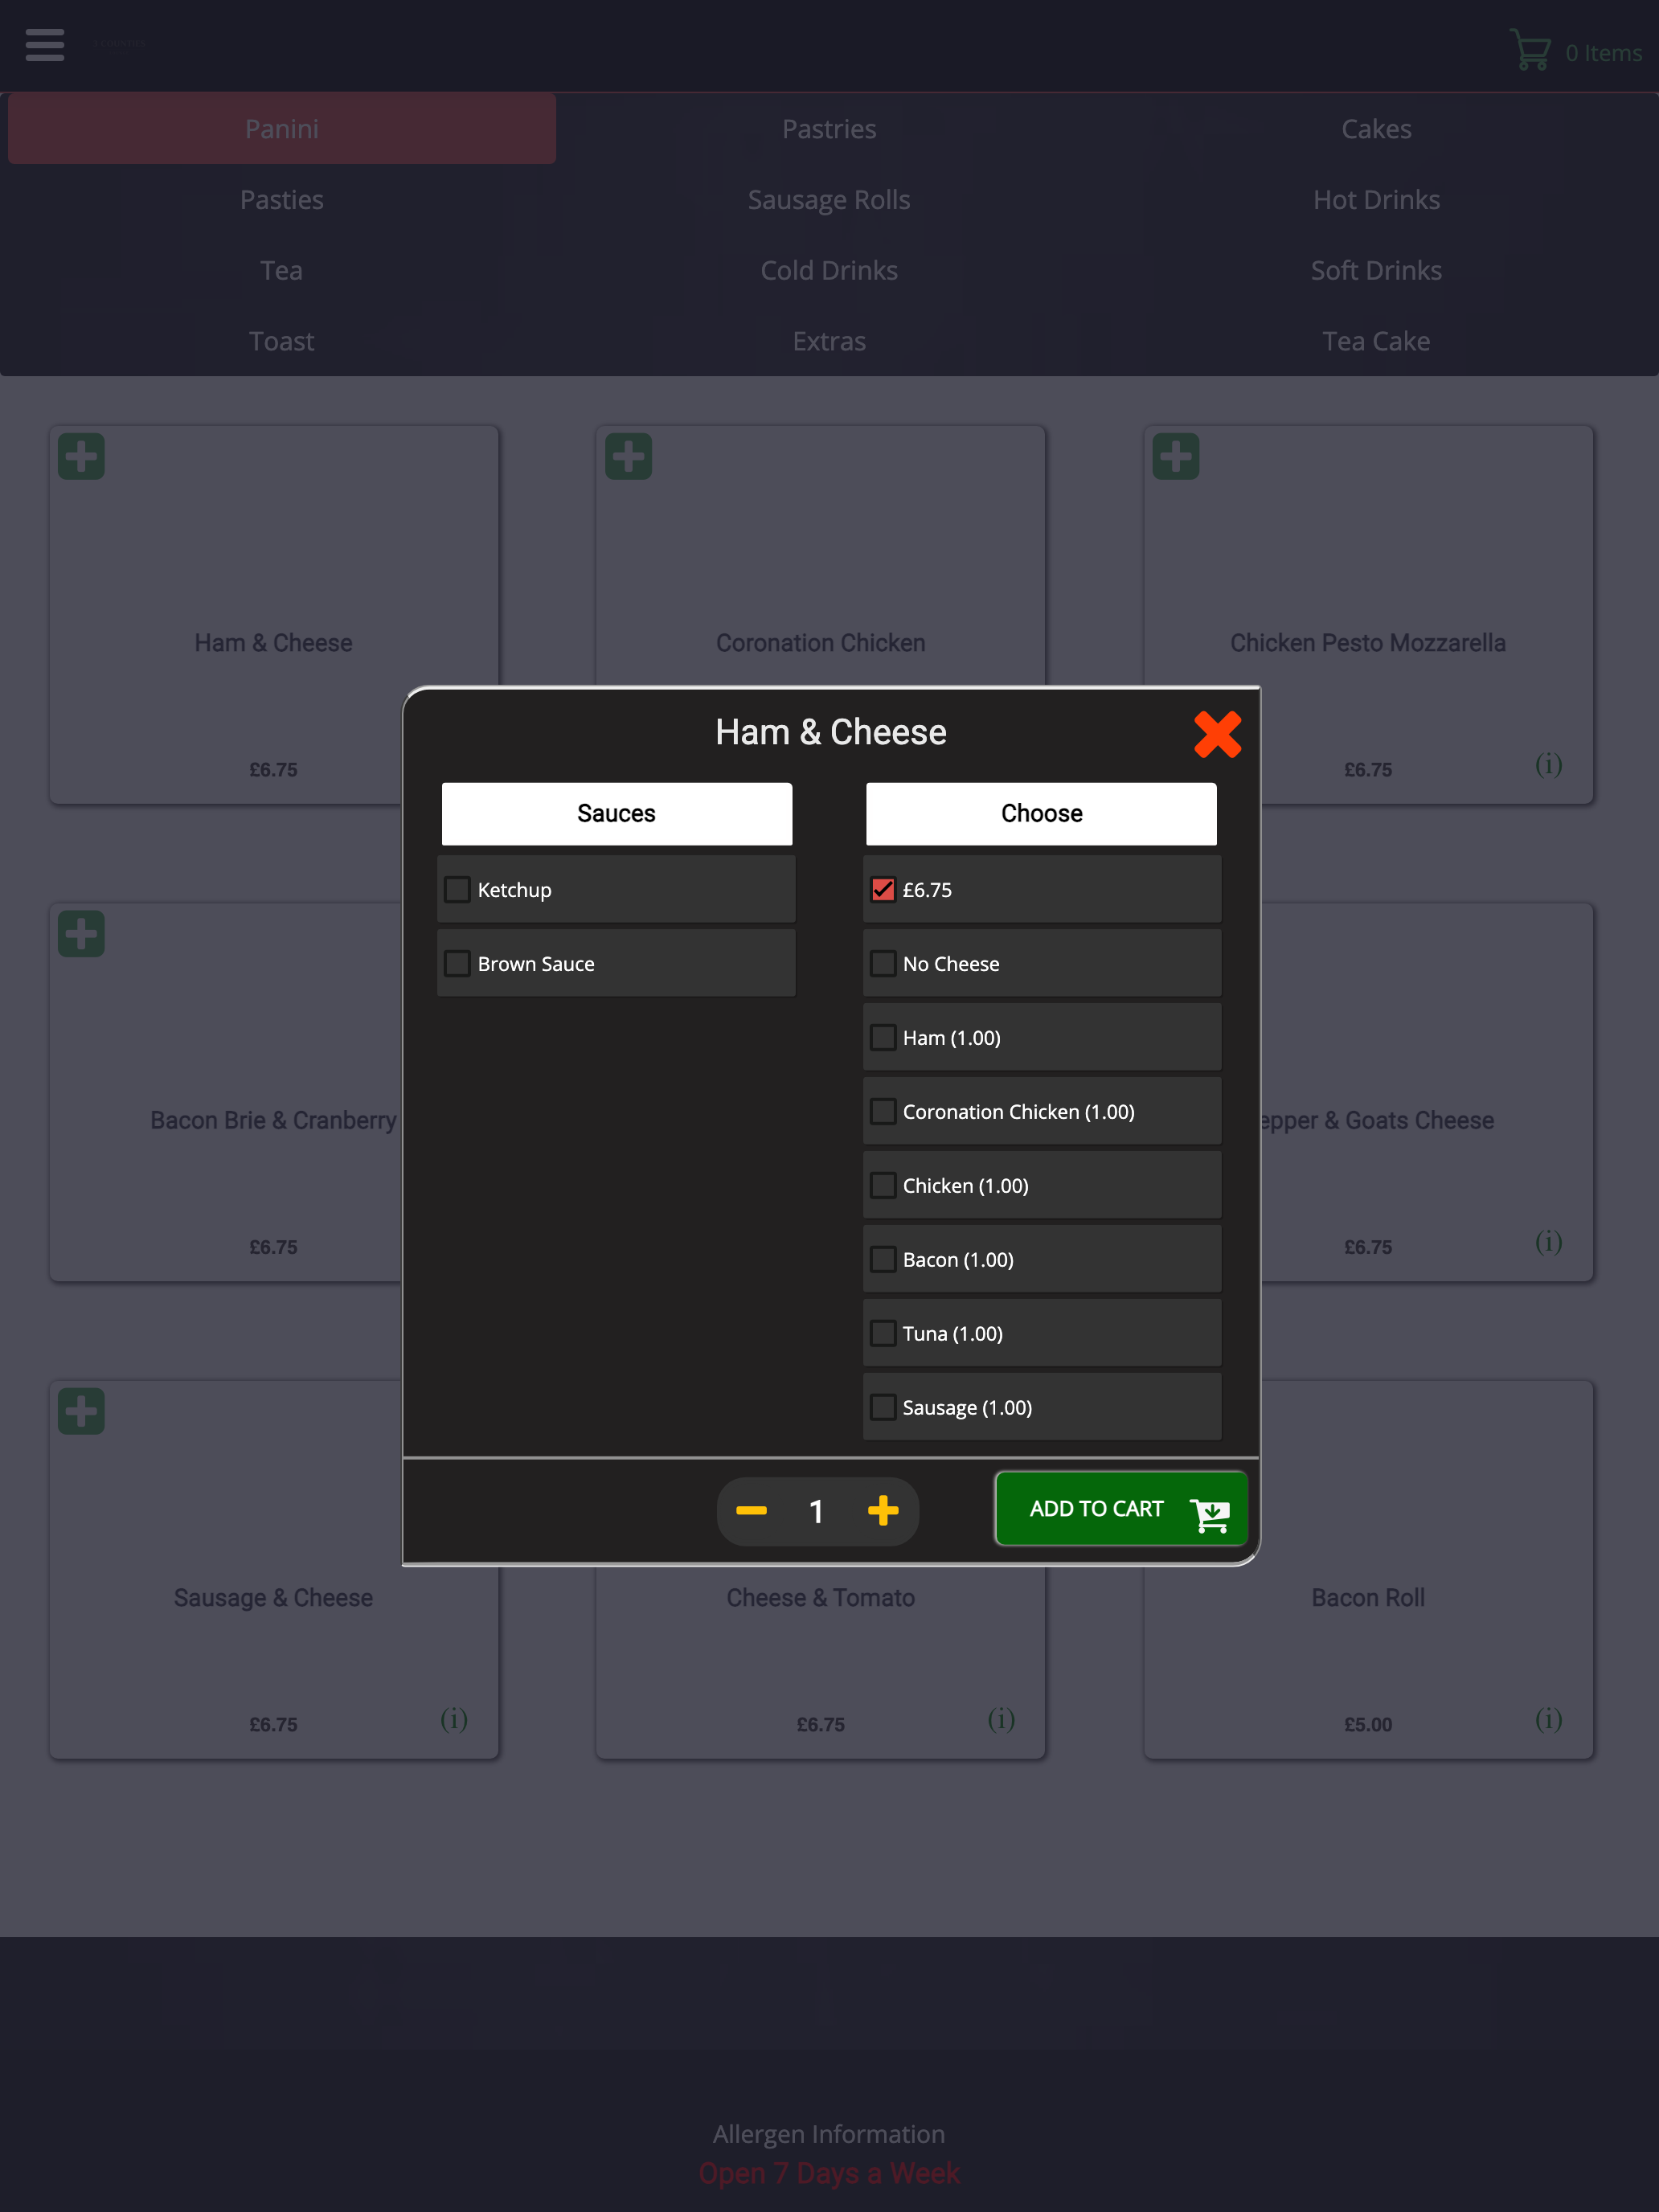This screenshot has height=2212, width=1659.
Task: Open the Pastries category
Action: coord(829,129)
